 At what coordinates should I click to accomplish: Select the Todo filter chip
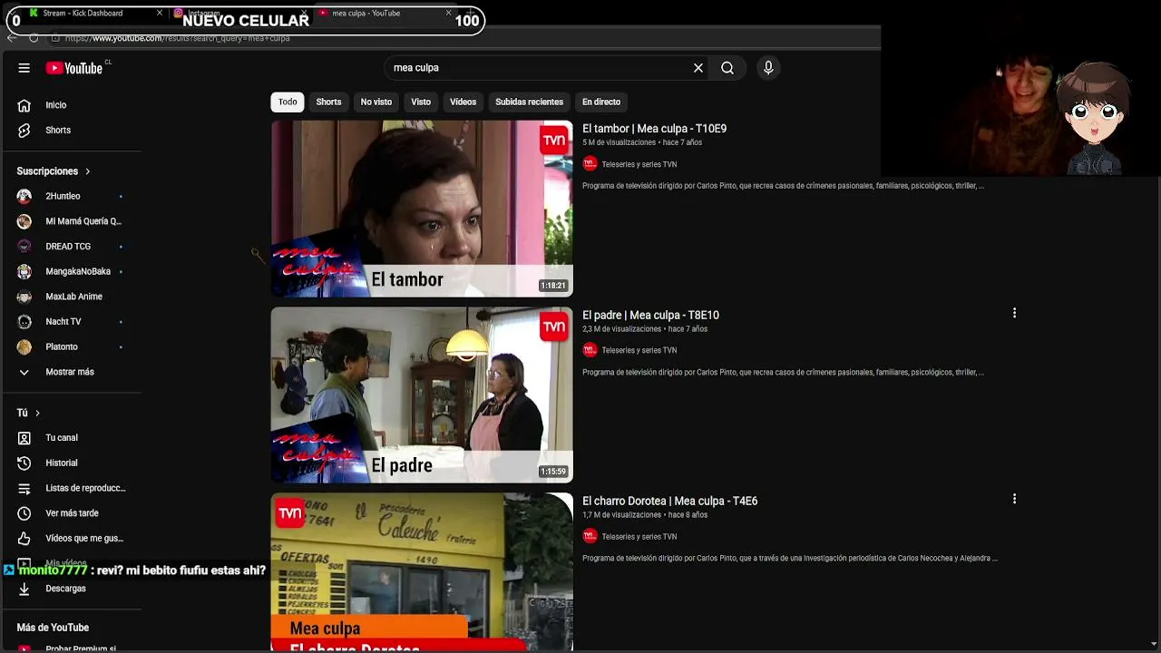click(288, 102)
